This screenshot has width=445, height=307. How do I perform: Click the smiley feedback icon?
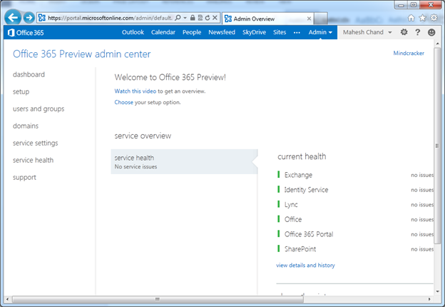click(431, 32)
